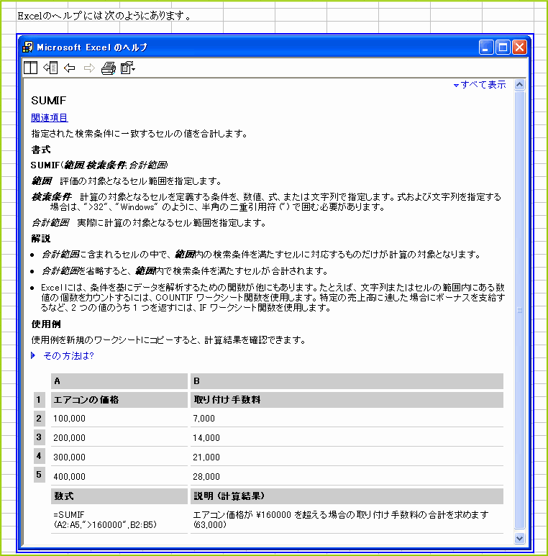
Task: Click scrollbar up arrow in help window
Action: point(520,84)
